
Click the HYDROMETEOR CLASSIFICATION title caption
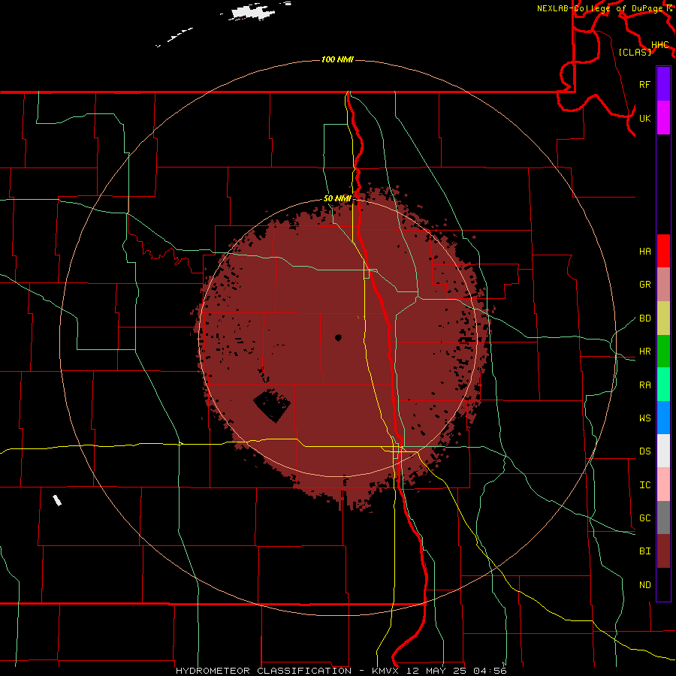[x=264, y=671]
